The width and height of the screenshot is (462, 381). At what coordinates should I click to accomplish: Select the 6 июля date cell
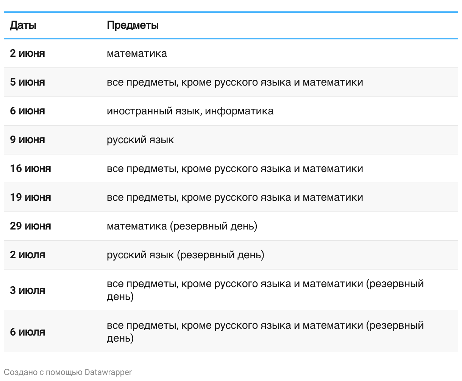(x=27, y=332)
